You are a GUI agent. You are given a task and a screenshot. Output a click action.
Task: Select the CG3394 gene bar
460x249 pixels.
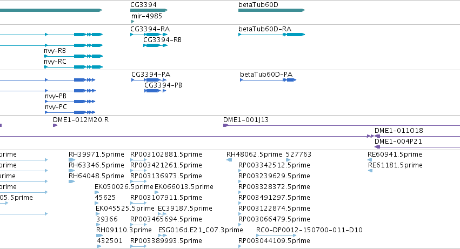[x=149, y=10]
